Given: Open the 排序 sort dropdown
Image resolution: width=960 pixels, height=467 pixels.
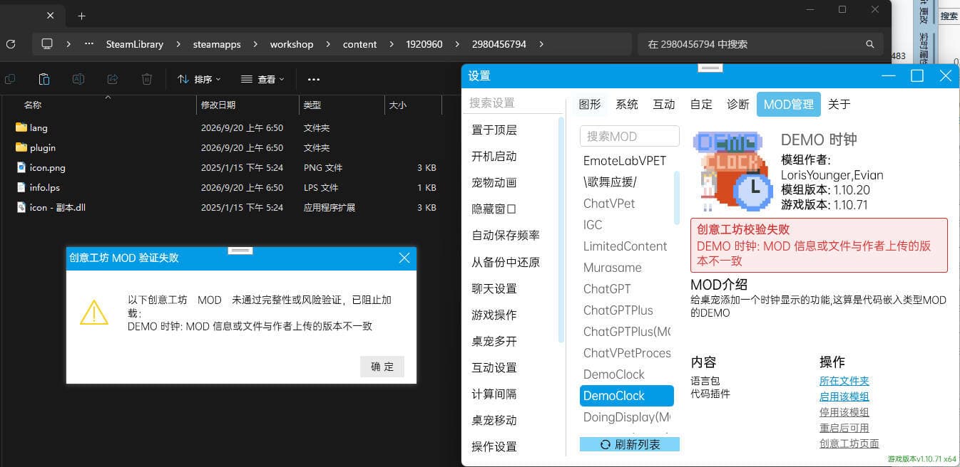Looking at the screenshot, I should pyautogui.click(x=199, y=79).
